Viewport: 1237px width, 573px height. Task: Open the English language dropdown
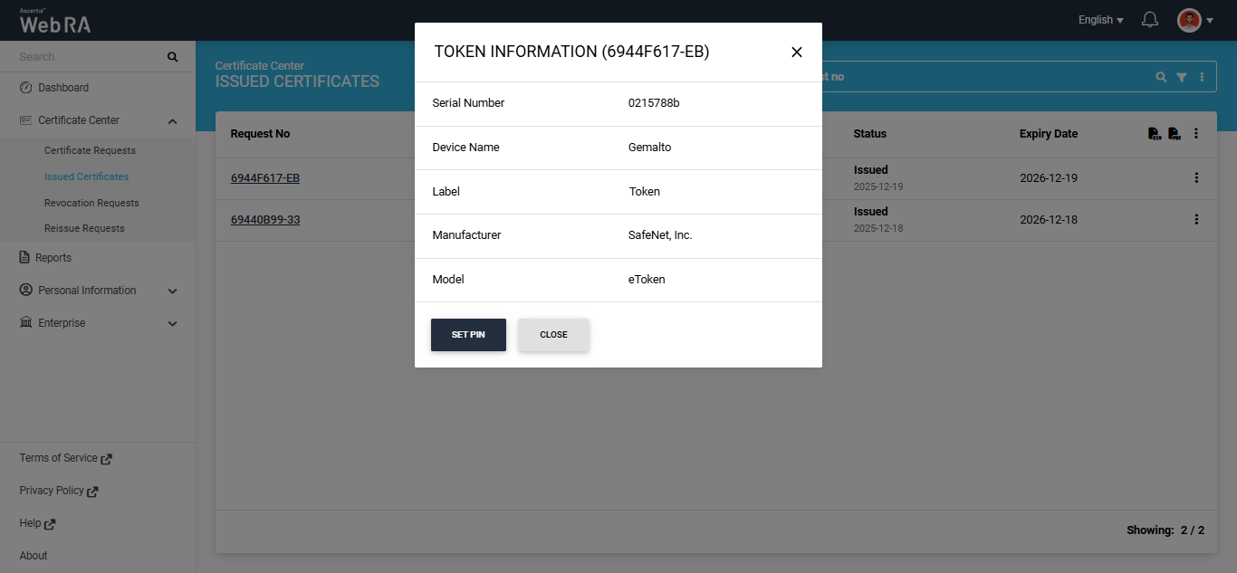coord(1100,20)
